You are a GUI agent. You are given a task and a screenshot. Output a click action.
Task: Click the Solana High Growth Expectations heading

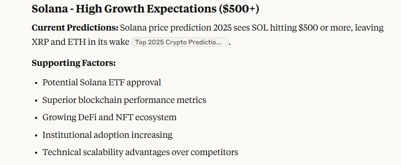click(x=145, y=9)
